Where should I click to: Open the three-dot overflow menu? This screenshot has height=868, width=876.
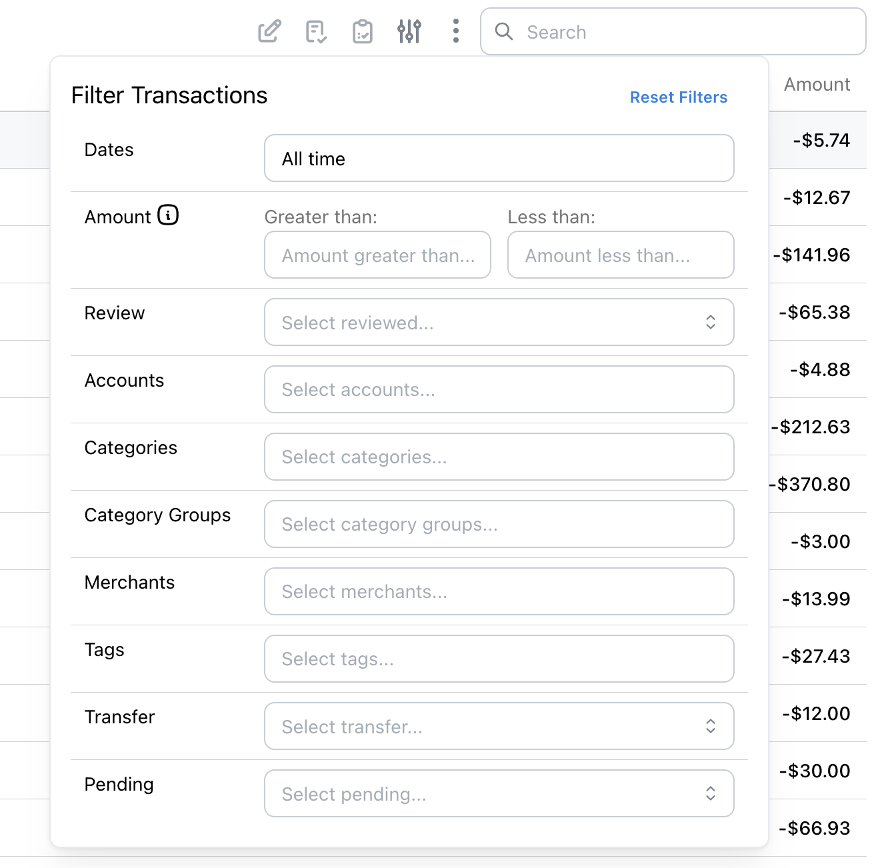tap(455, 31)
